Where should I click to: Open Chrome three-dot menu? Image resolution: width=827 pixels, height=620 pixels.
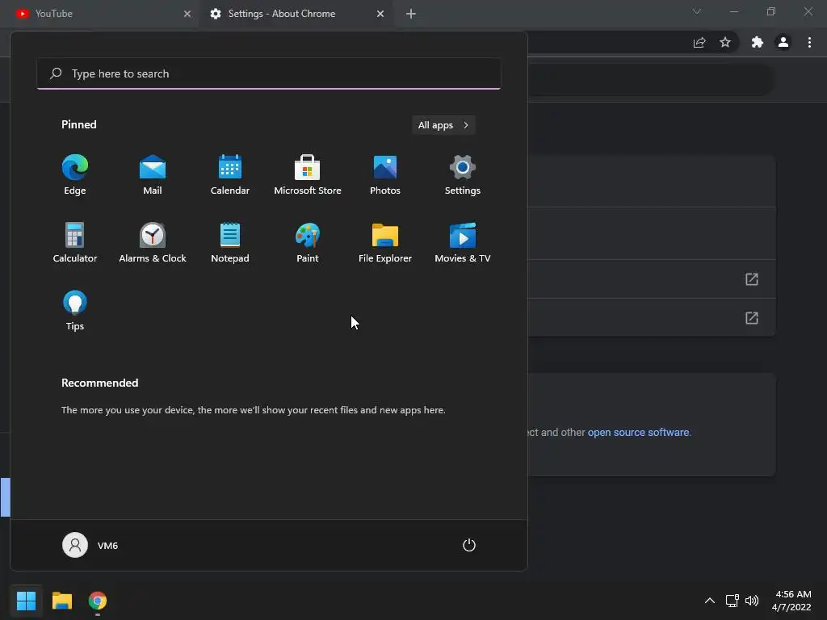coord(809,43)
